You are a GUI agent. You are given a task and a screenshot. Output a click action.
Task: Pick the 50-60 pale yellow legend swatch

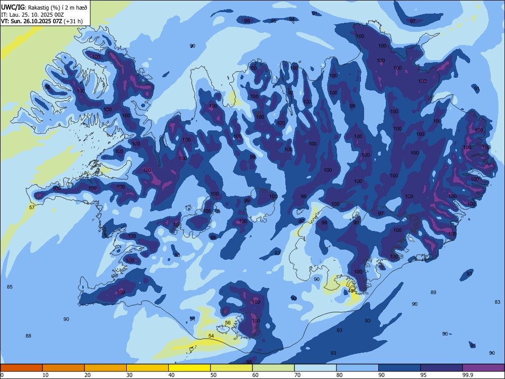tap(232, 368)
